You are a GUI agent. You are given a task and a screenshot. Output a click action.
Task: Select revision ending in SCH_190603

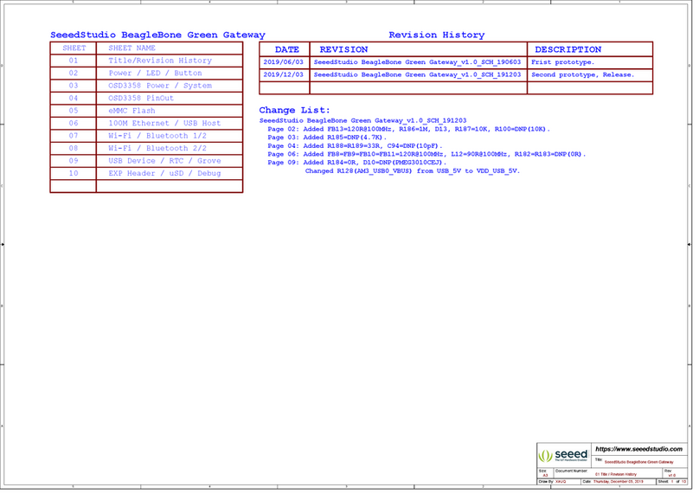click(x=417, y=62)
